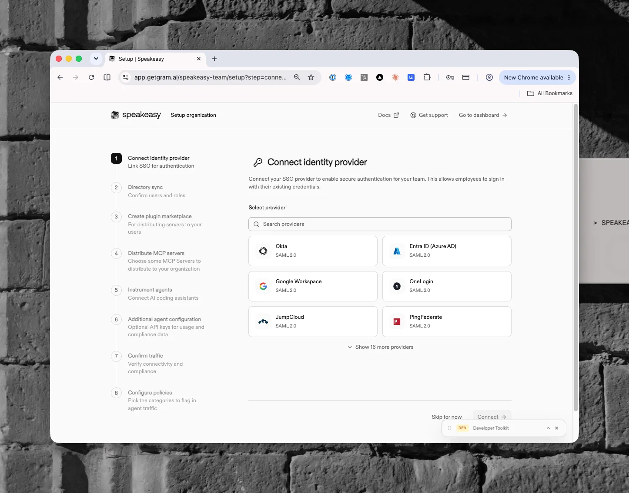629x493 pixels.
Task: Bookmark this page with the star icon
Action: click(x=311, y=77)
